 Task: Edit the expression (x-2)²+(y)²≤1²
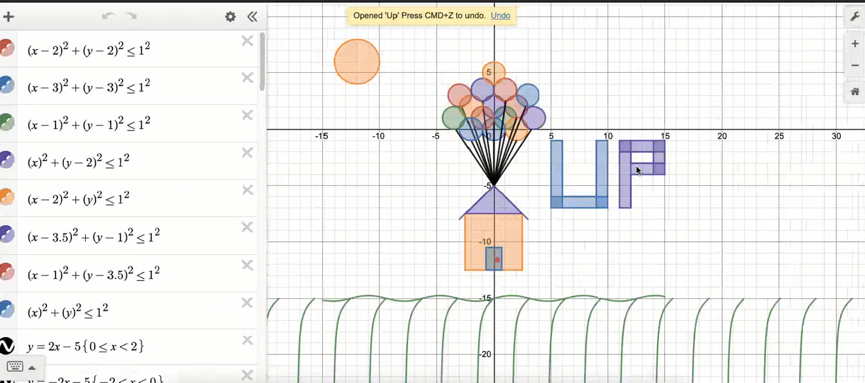coord(78,198)
